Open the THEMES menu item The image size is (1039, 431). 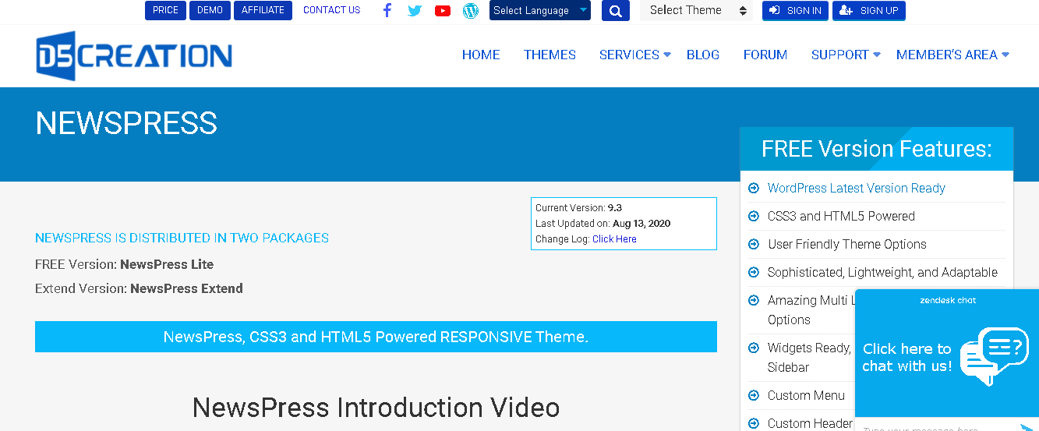[x=550, y=55]
